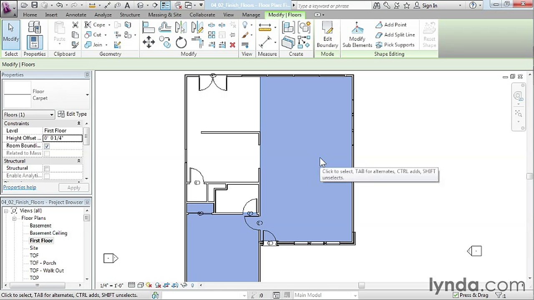The width and height of the screenshot is (534, 300).
Task: Switch to the Annotate tab
Action: (x=76, y=15)
